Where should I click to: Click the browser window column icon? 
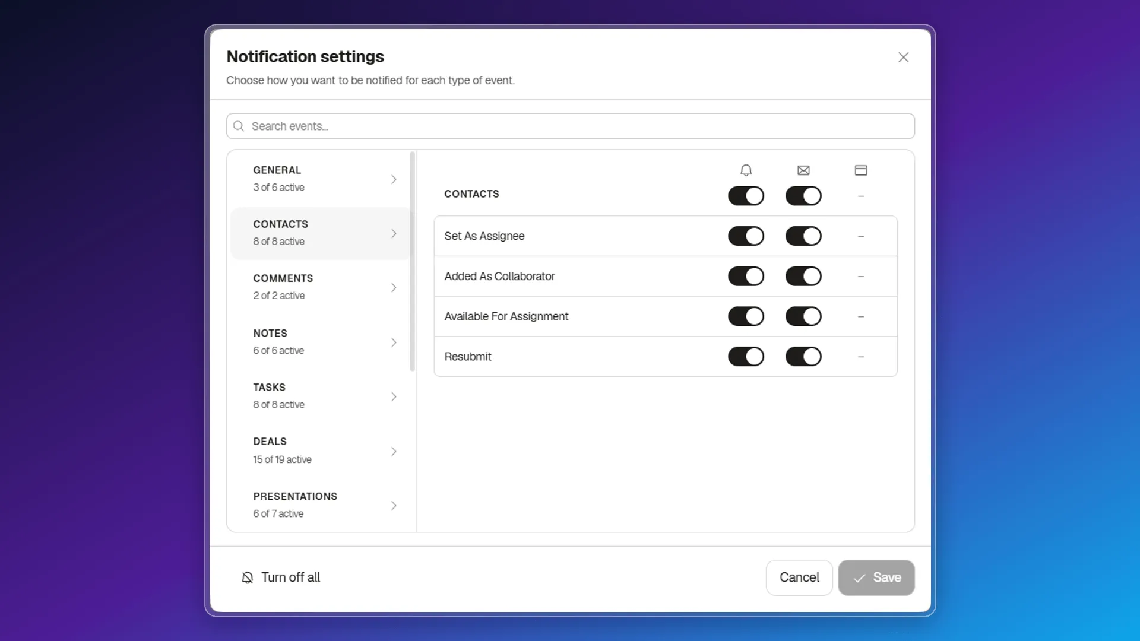[x=860, y=170]
